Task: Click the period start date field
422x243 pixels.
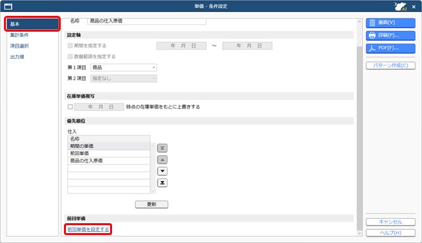Action: pyautogui.click(x=181, y=46)
